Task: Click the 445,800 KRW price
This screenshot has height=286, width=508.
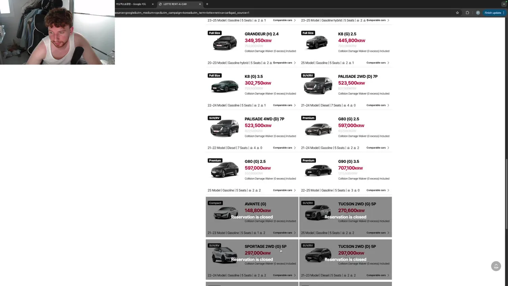Action: (352, 41)
